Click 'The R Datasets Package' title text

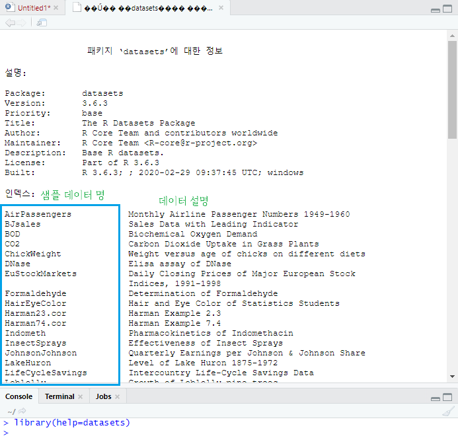click(x=138, y=124)
